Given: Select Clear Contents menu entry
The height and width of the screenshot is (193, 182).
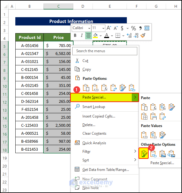Looking at the screenshot, I should (x=105, y=133).
